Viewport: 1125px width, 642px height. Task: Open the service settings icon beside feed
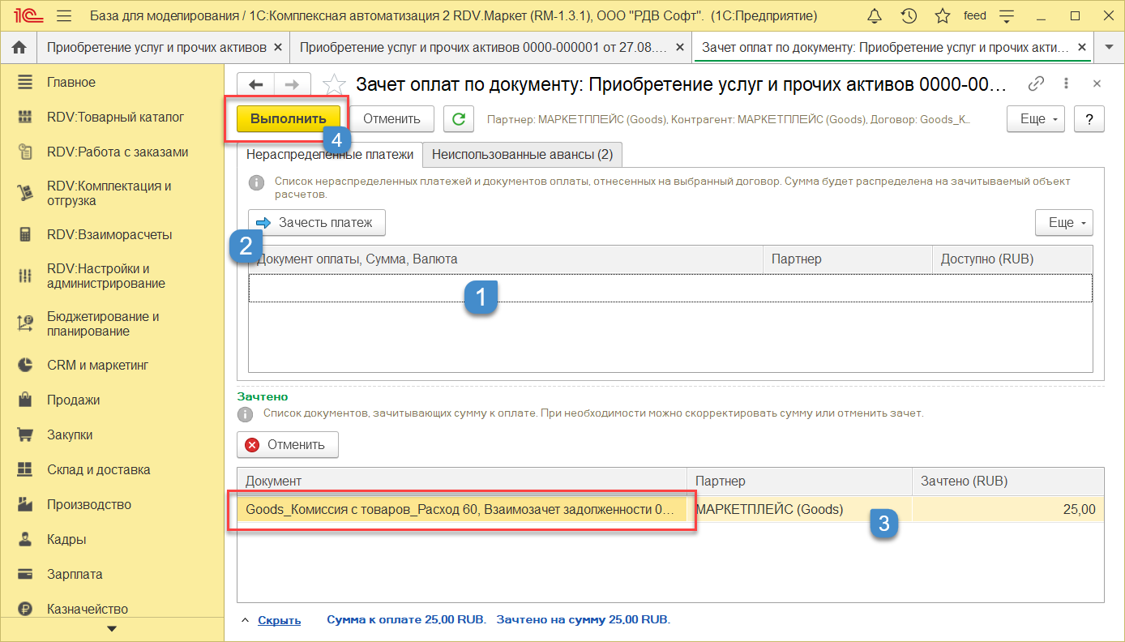click(x=1007, y=16)
